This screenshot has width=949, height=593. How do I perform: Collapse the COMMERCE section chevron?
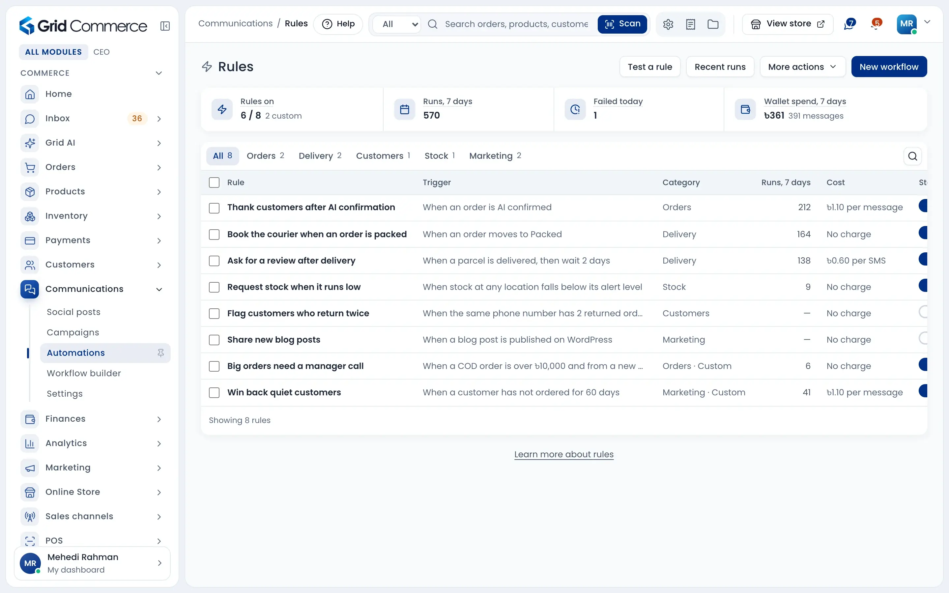pos(159,73)
